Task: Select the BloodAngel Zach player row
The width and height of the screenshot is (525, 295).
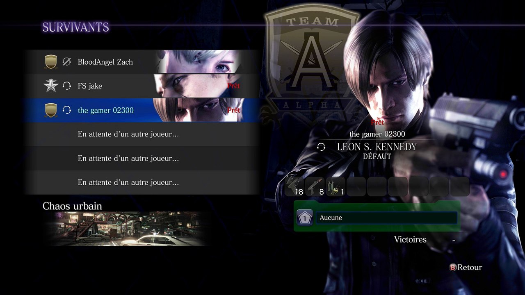Action: click(142, 62)
